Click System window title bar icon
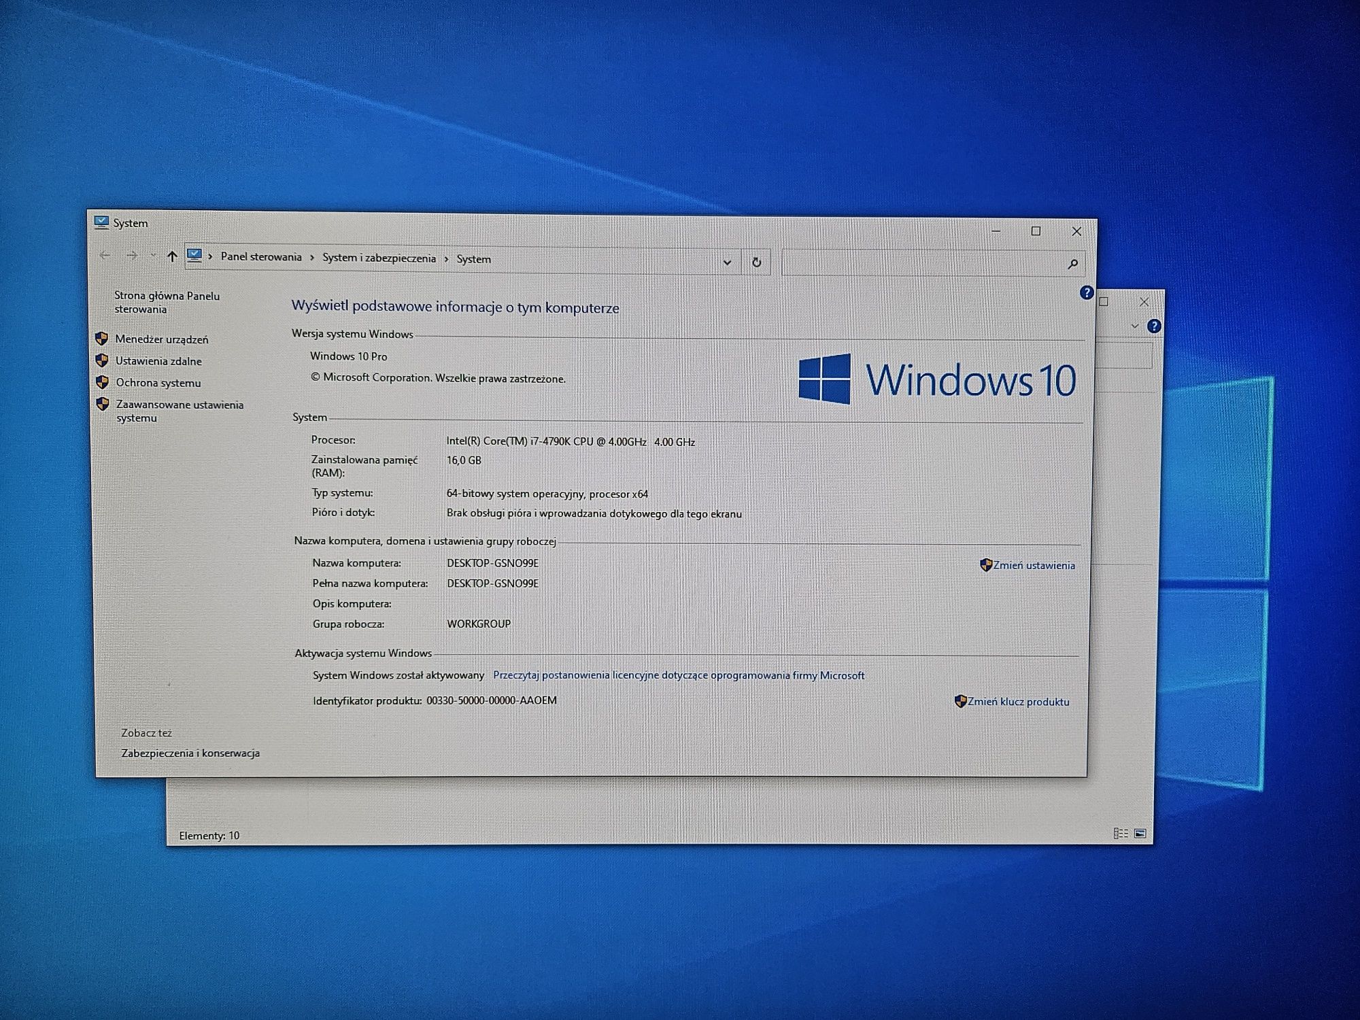 (101, 222)
